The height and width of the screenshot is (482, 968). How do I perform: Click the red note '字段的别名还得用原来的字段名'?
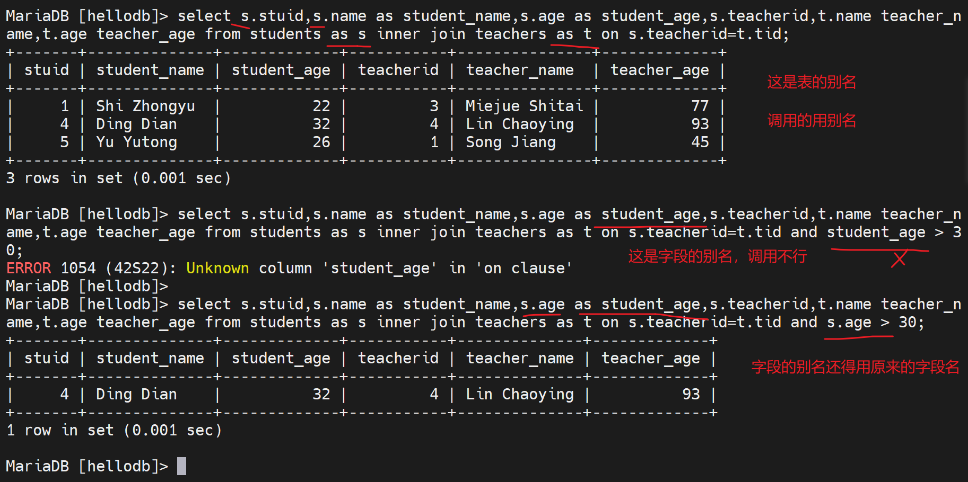click(855, 367)
